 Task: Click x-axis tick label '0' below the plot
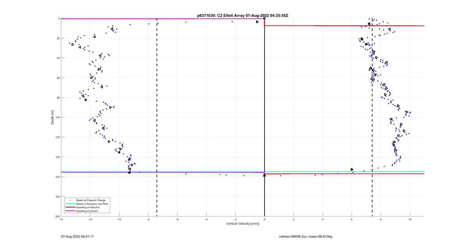click(x=265, y=220)
